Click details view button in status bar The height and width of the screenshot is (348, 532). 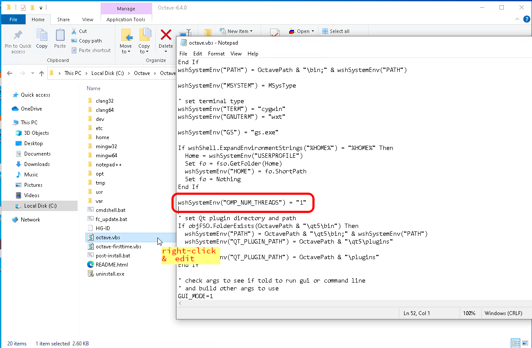516,343
